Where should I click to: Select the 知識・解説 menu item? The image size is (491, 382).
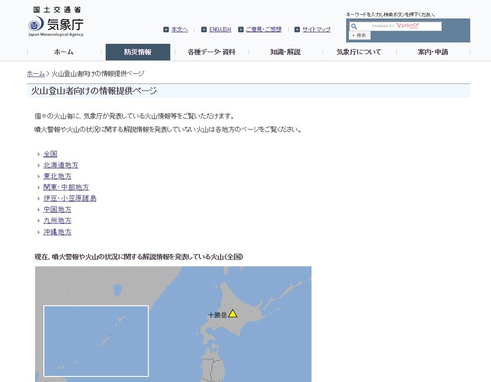tap(285, 52)
